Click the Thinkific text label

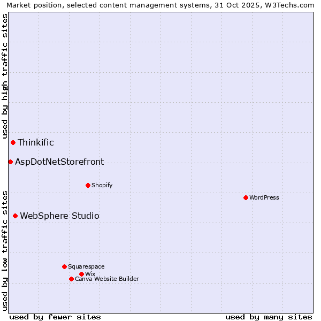tap(36, 142)
